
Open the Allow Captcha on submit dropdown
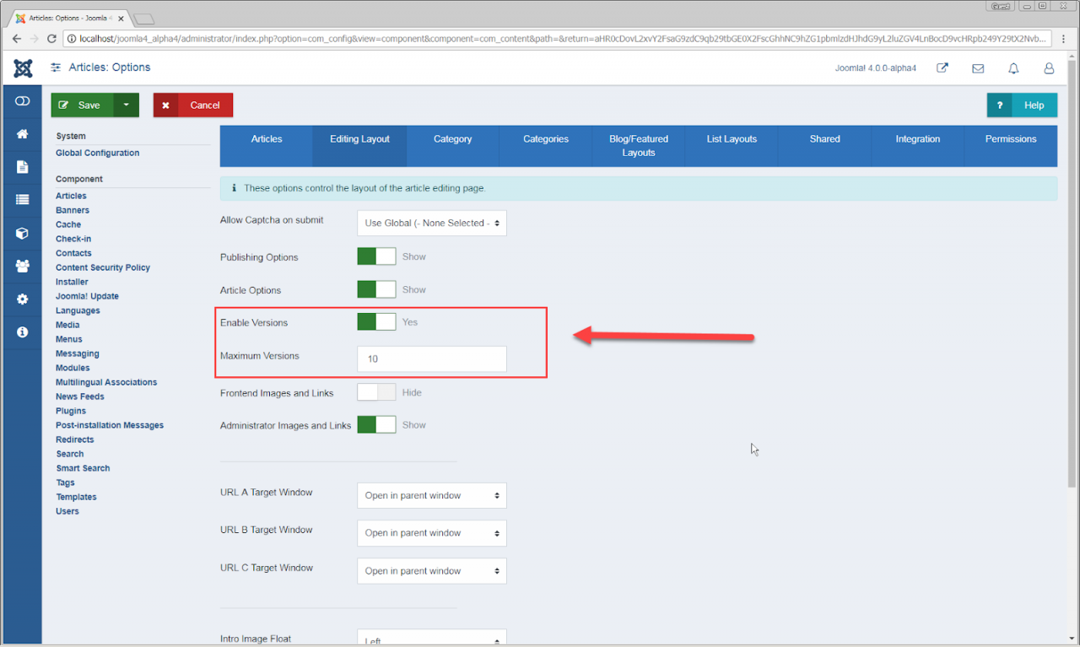pyautogui.click(x=431, y=223)
